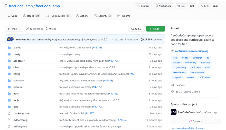Click the heart icon in top Sponsor button
Screen dimensions: 226x130
click(x=138, y=6)
